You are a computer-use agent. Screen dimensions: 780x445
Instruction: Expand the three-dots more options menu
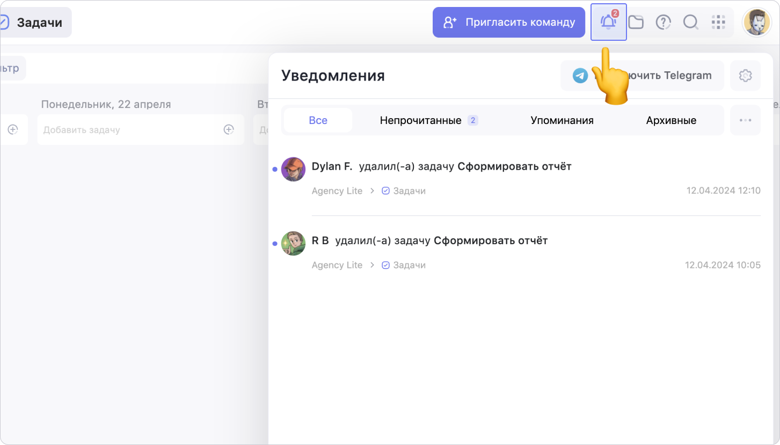click(x=745, y=120)
